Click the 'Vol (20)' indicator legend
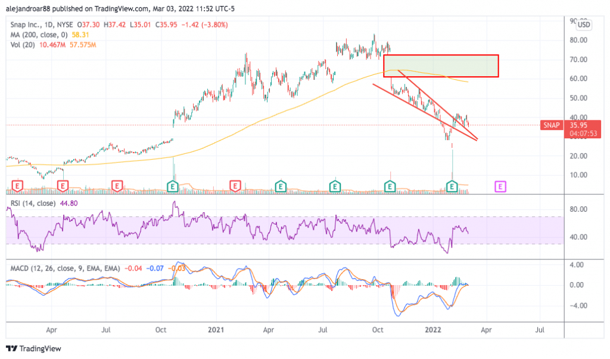The height and width of the screenshot is (359, 610). (23, 45)
